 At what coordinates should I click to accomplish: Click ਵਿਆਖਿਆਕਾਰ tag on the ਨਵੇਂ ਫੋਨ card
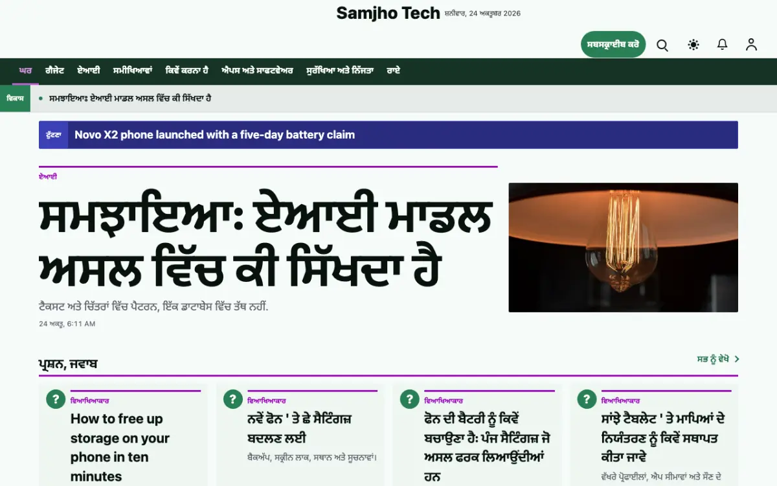pos(267,401)
